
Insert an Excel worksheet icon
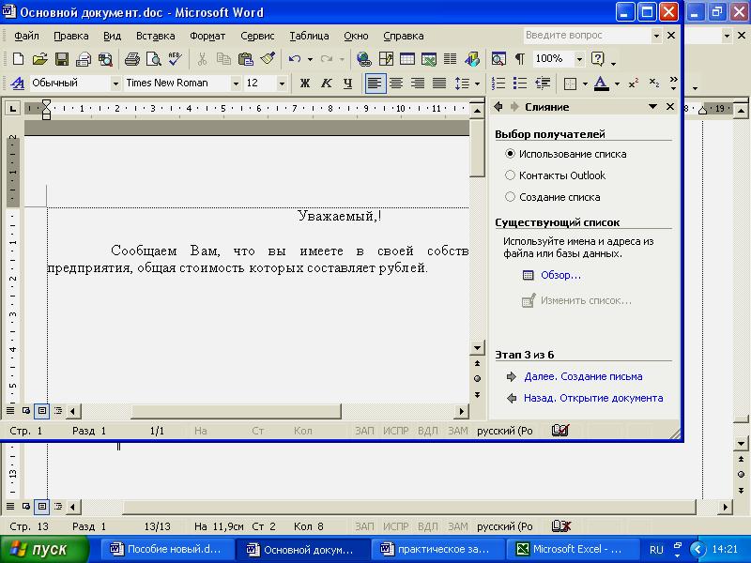(429, 59)
